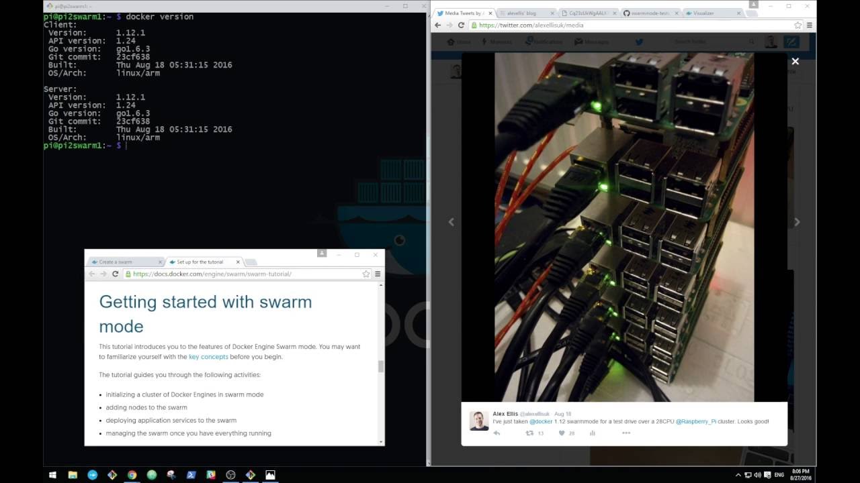860x483 pixels.
Task: Open Twitter Messages in the navbar
Action: 592,42
